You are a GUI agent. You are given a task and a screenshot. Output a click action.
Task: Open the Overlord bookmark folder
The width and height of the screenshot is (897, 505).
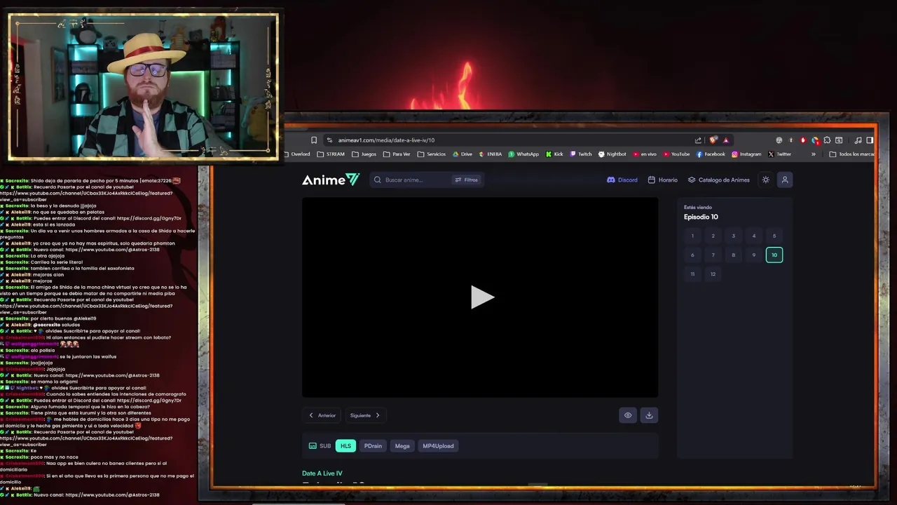(x=296, y=154)
